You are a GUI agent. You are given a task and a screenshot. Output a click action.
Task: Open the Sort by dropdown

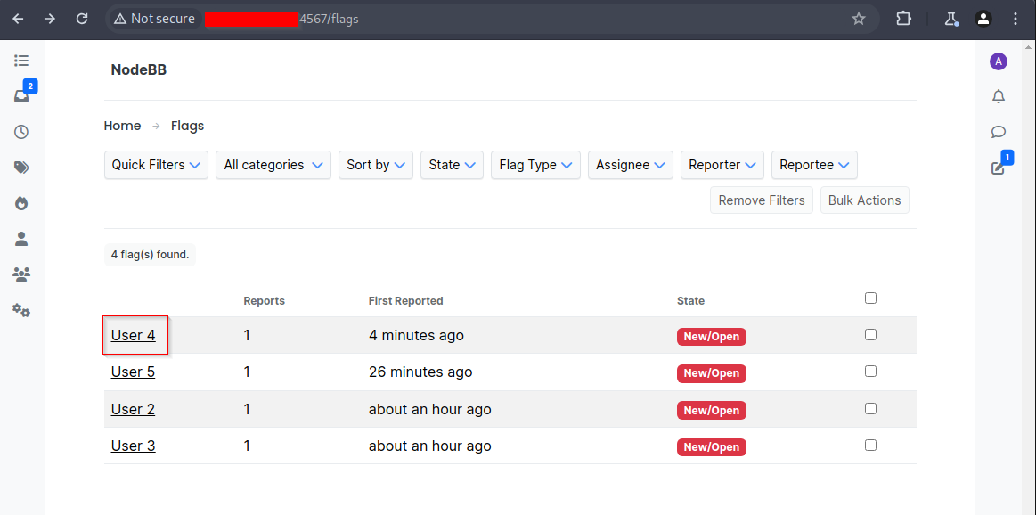pos(375,165)
